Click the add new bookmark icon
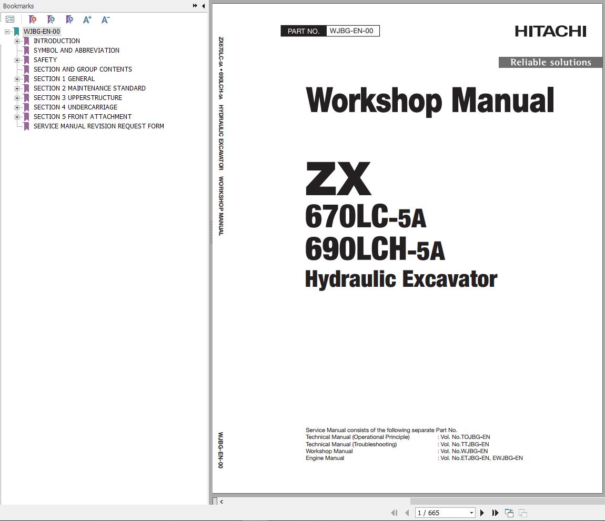The width and height of the screenshot is (605, 521). pyautogui.click(x=51, y=19)
